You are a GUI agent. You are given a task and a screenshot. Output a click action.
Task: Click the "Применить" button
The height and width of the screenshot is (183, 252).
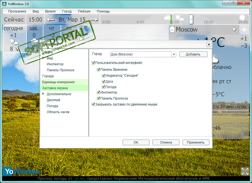click(x=196, y=142)
